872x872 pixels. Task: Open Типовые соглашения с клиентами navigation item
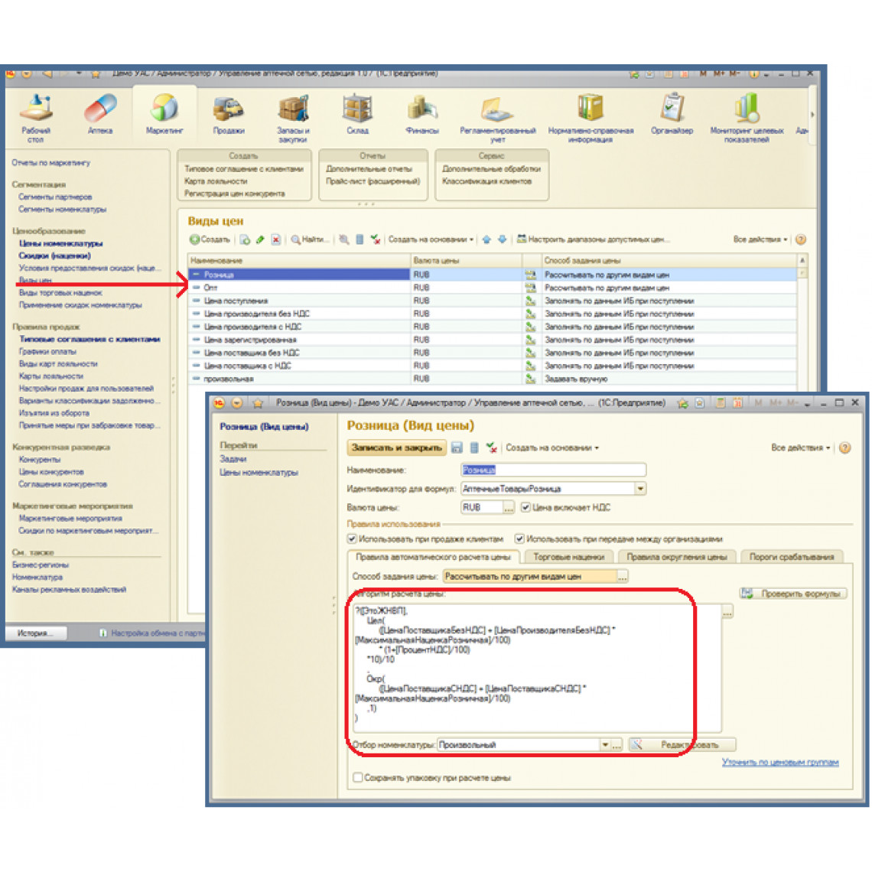pos(89,339)
